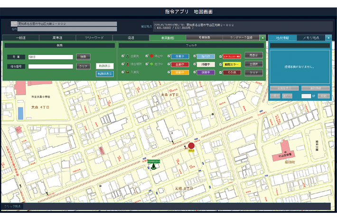Select the yellow 5013 vehicle label on map

pyautogui.click(x=191, y=150)
